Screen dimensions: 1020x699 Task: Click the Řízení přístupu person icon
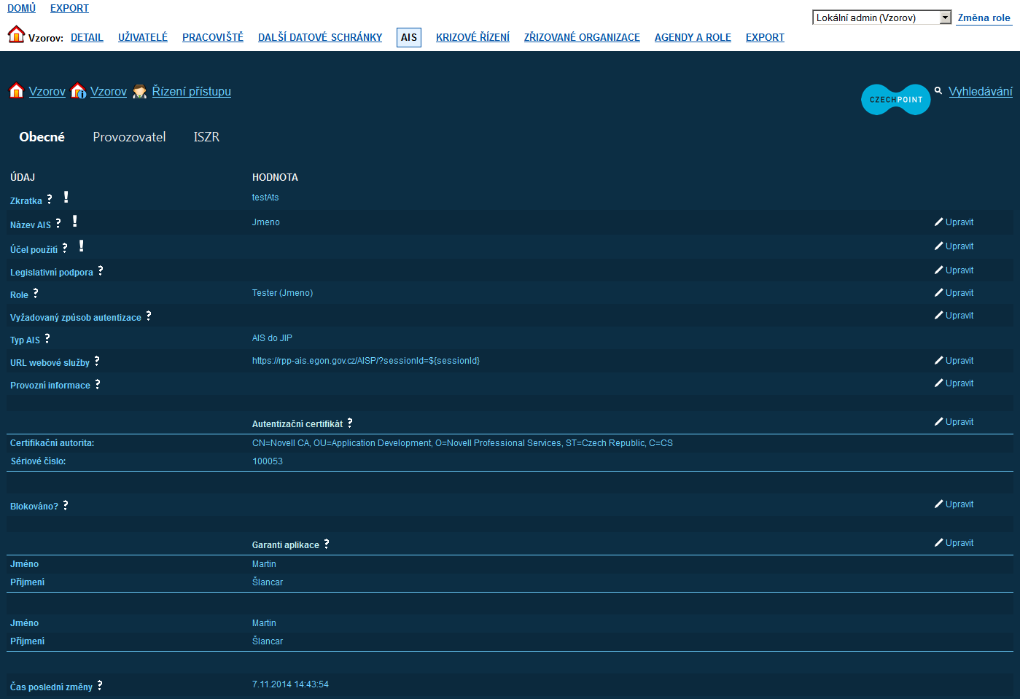coord(140,91)
